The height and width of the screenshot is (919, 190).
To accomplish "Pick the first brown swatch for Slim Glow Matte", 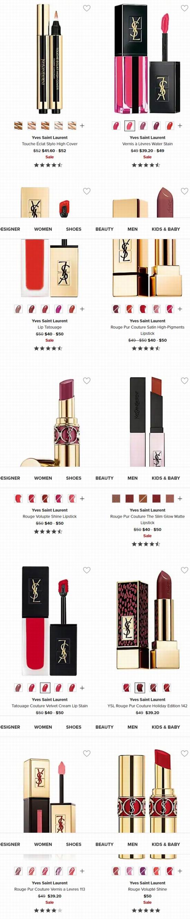I will pyautogui.click(x=116, y=498).
